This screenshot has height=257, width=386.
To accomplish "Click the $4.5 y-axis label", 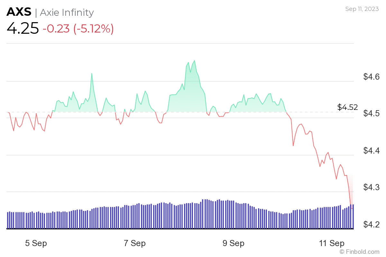I will tap(372, 114).
